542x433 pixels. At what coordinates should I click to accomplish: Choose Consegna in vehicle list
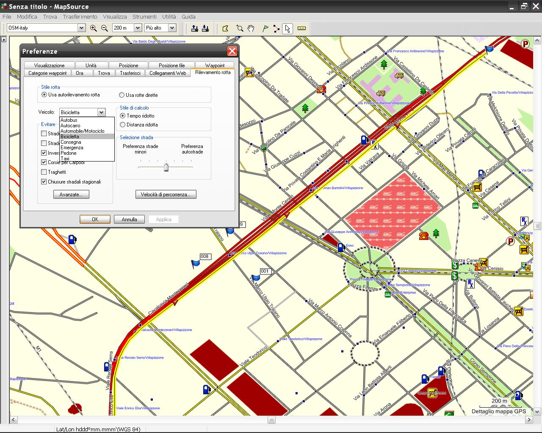pyautogui.click(x=87, y=142)
